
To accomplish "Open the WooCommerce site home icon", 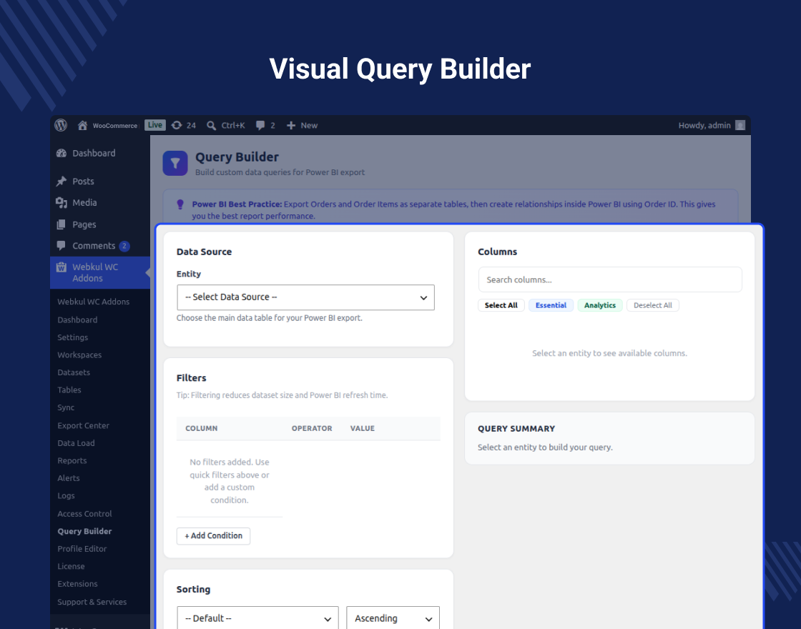I will coord(82,126).
